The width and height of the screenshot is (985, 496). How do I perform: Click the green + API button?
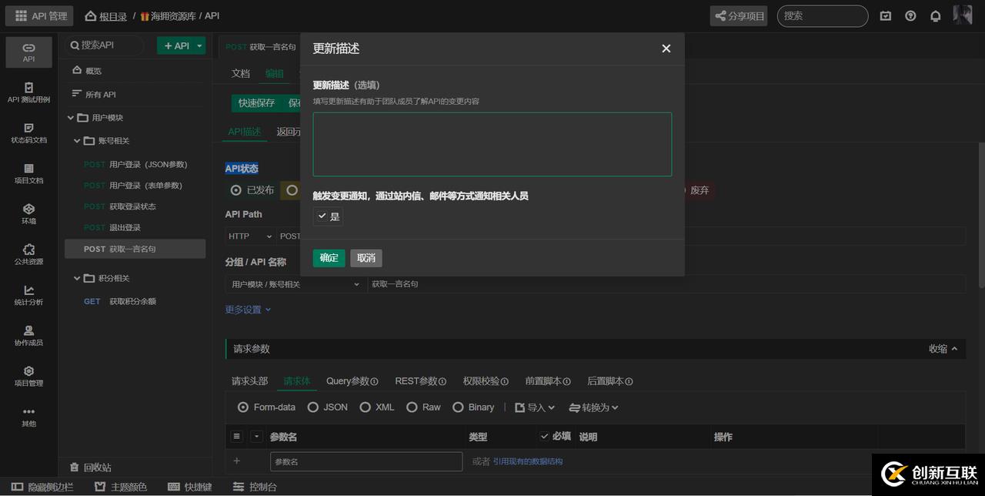pos(175,46)
